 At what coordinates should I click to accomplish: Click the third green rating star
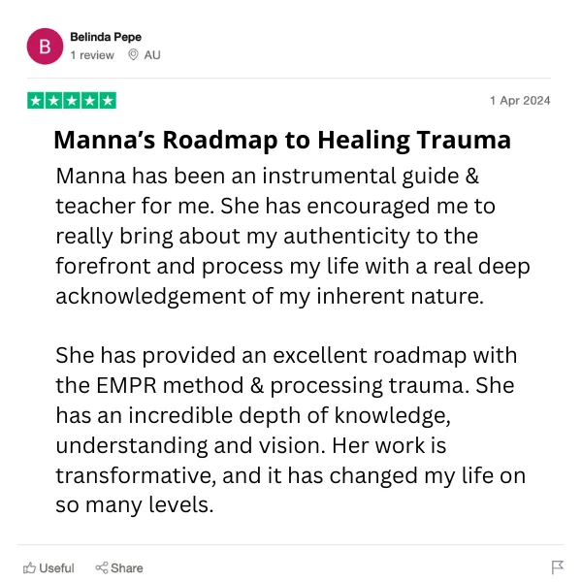[x=72, y=100]
